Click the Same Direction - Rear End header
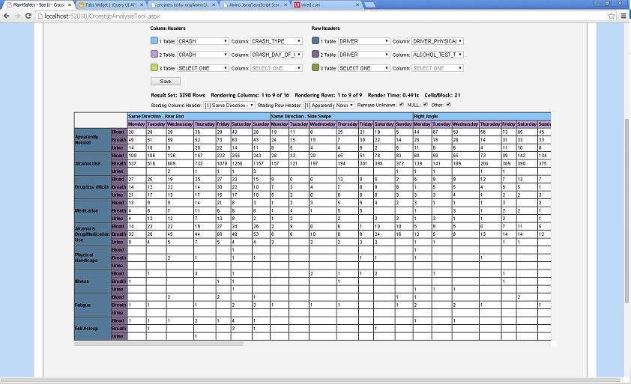 pyautogui.click(x=199, y=116)
